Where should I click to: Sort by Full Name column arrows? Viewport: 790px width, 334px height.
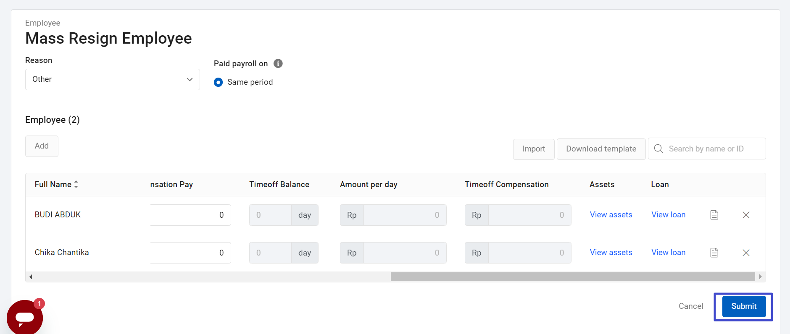click(x=76, y=184)
